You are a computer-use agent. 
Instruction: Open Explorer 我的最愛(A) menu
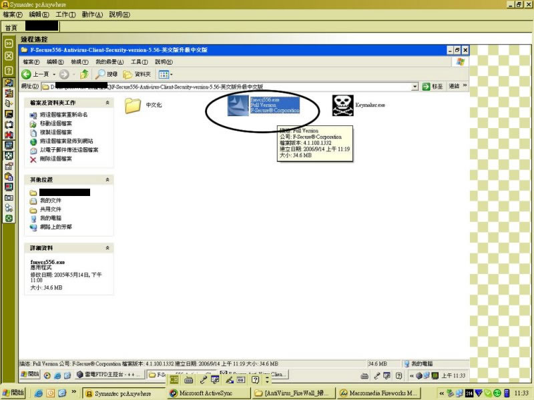pos(109,62)
